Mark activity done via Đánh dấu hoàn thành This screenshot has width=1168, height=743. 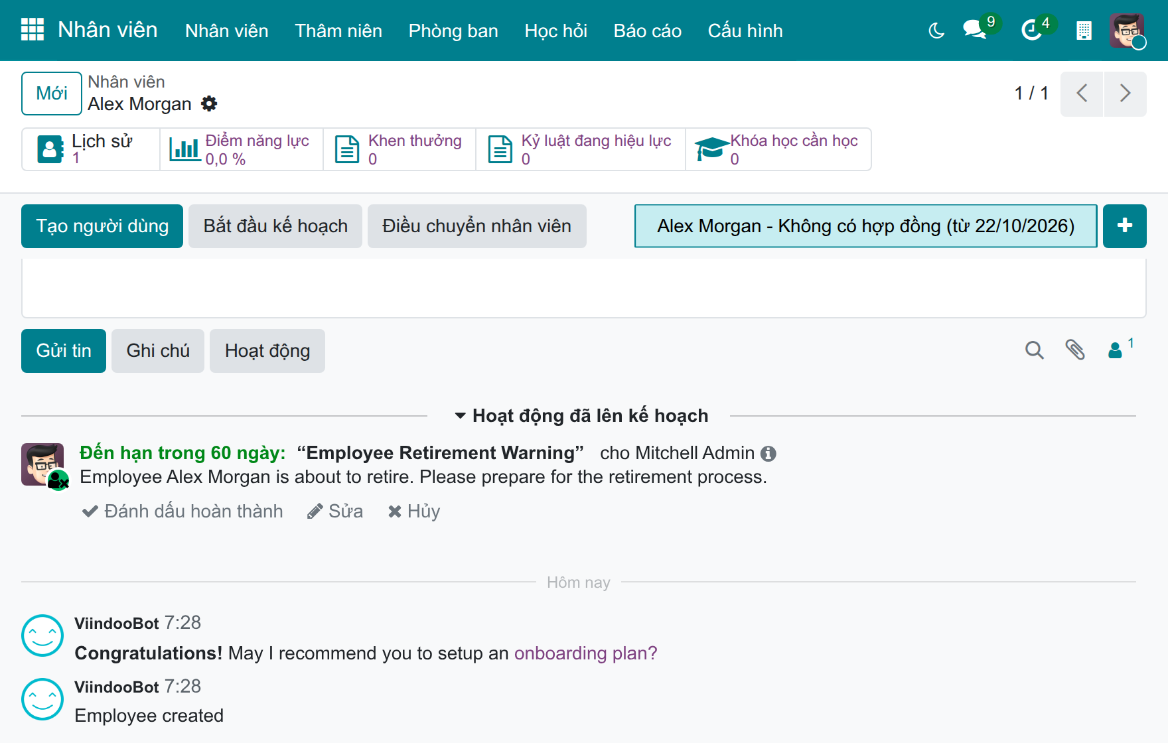pyautogui.click(x=183, y=511)
